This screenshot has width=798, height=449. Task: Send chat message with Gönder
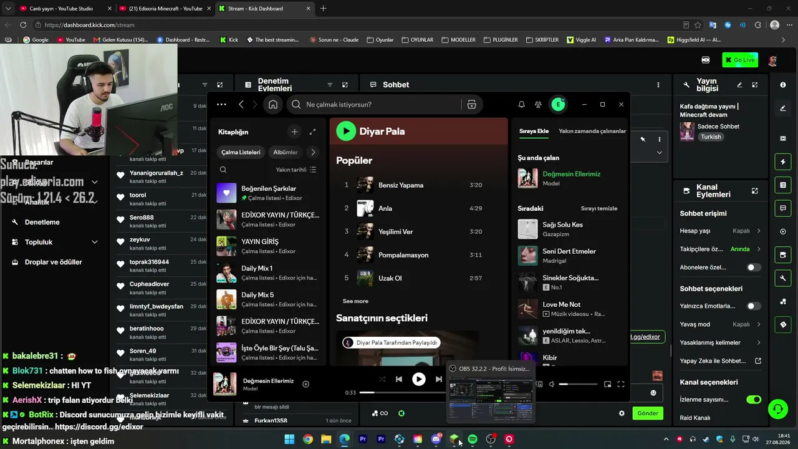(x=648, y=413)
